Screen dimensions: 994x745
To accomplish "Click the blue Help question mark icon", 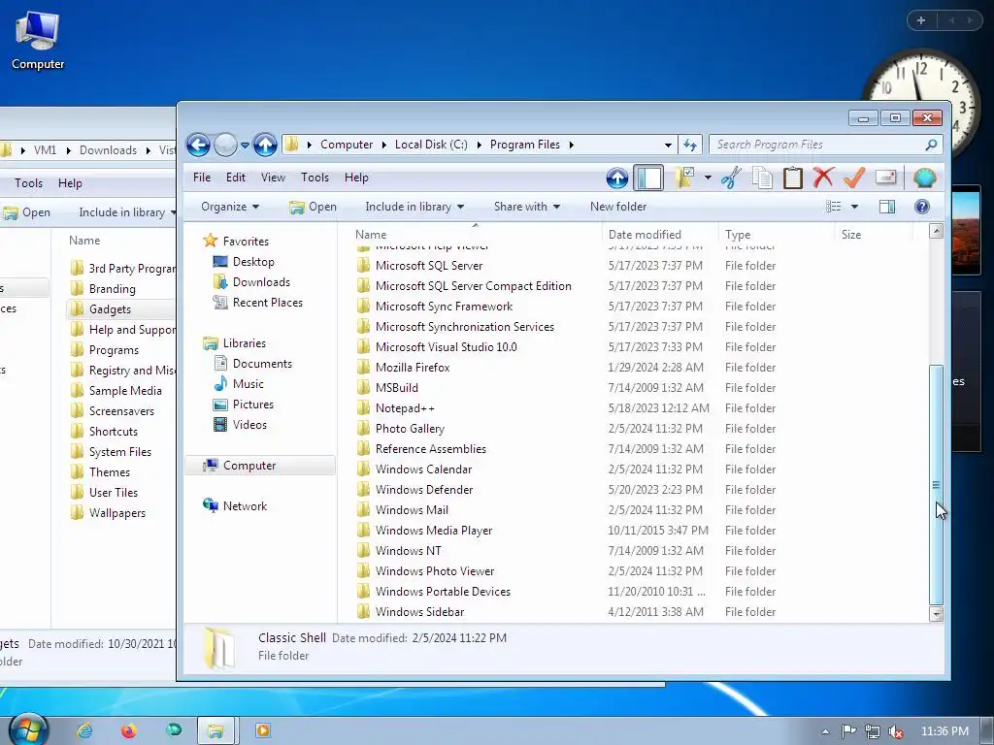I will coord(922,207).
